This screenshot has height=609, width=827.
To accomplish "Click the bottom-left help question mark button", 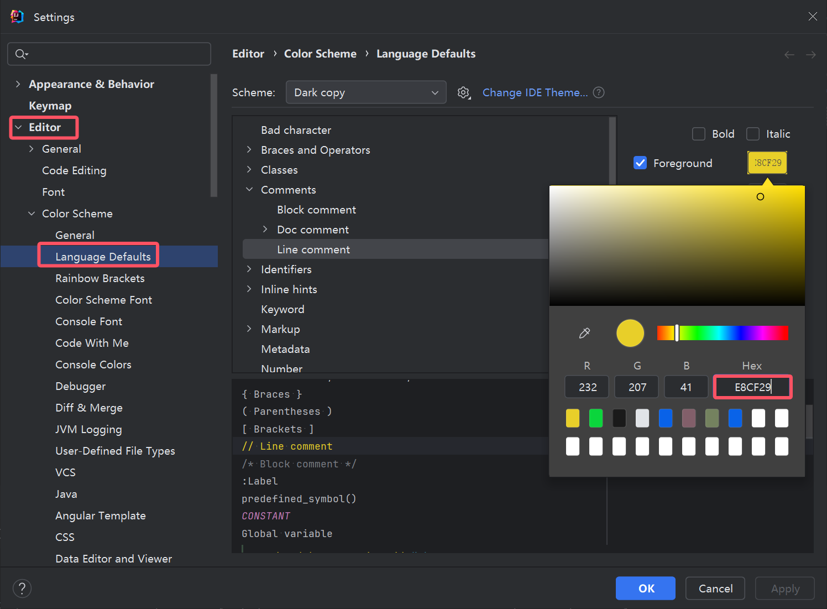I will (22, 589).
